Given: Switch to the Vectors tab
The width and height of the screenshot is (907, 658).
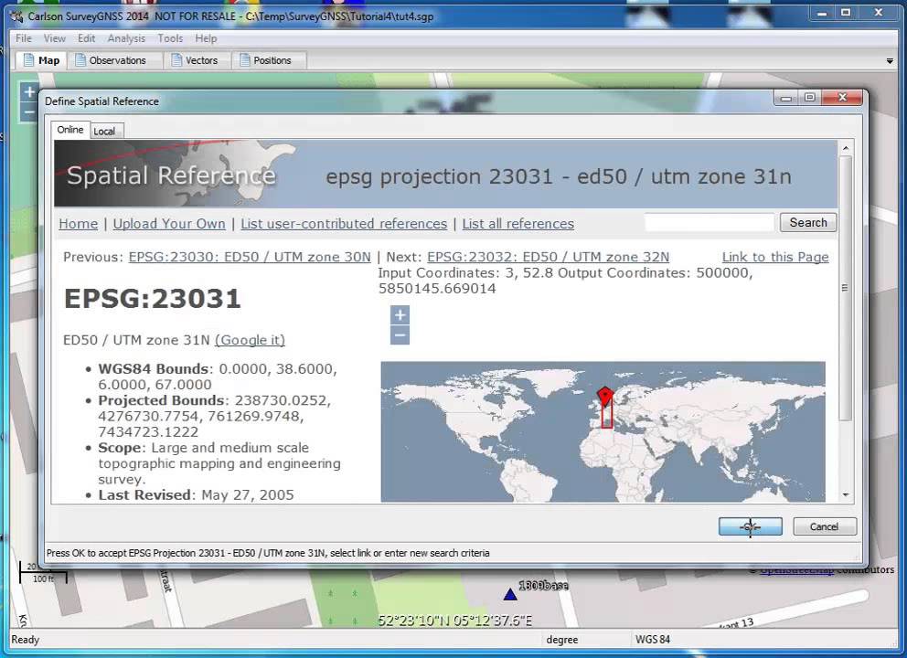Looking at the screenshot, I should (197, 60).
